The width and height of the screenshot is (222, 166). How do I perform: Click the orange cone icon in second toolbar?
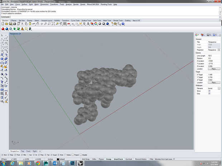coord(22,29)
